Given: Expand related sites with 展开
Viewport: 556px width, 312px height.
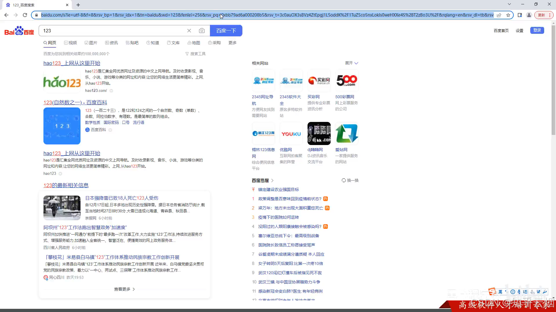Looking at the screenshot, I should coord(351,63).
